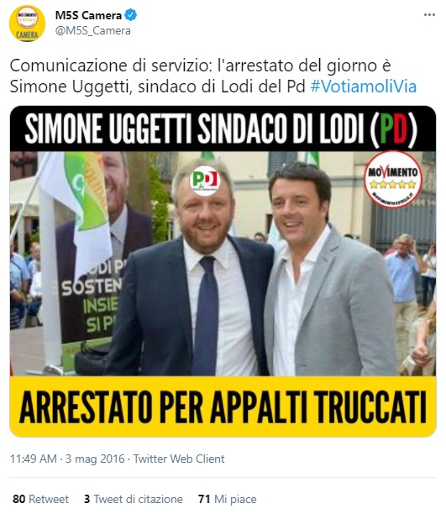Image resolution: width=446 pixels, height=514 pixels.
Task: Click the round PD logo sticker
Action: pos(205,181)
